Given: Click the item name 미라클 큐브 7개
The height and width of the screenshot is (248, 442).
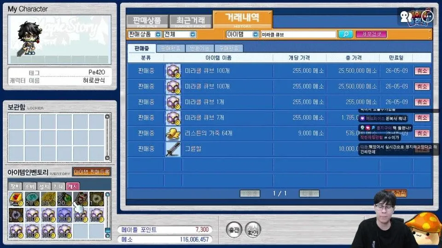Looking at the screenshot, I should pos(204,118).
